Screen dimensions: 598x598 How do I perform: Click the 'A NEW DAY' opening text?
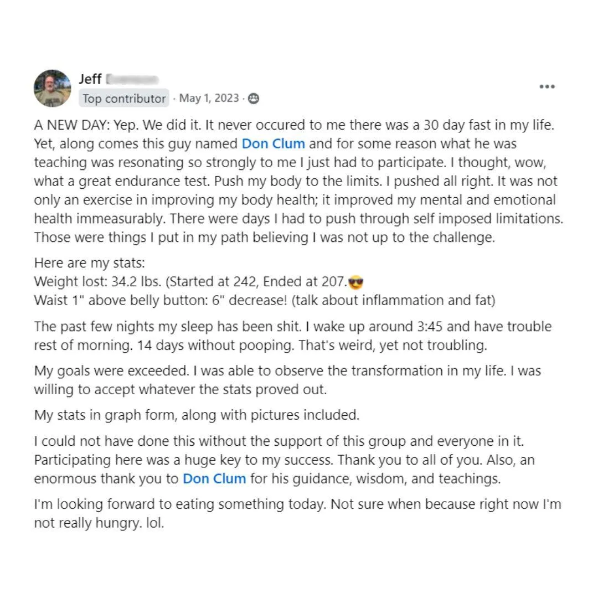(x=71, y=125)
